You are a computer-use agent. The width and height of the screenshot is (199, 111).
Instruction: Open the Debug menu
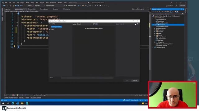tap(32, 3)
